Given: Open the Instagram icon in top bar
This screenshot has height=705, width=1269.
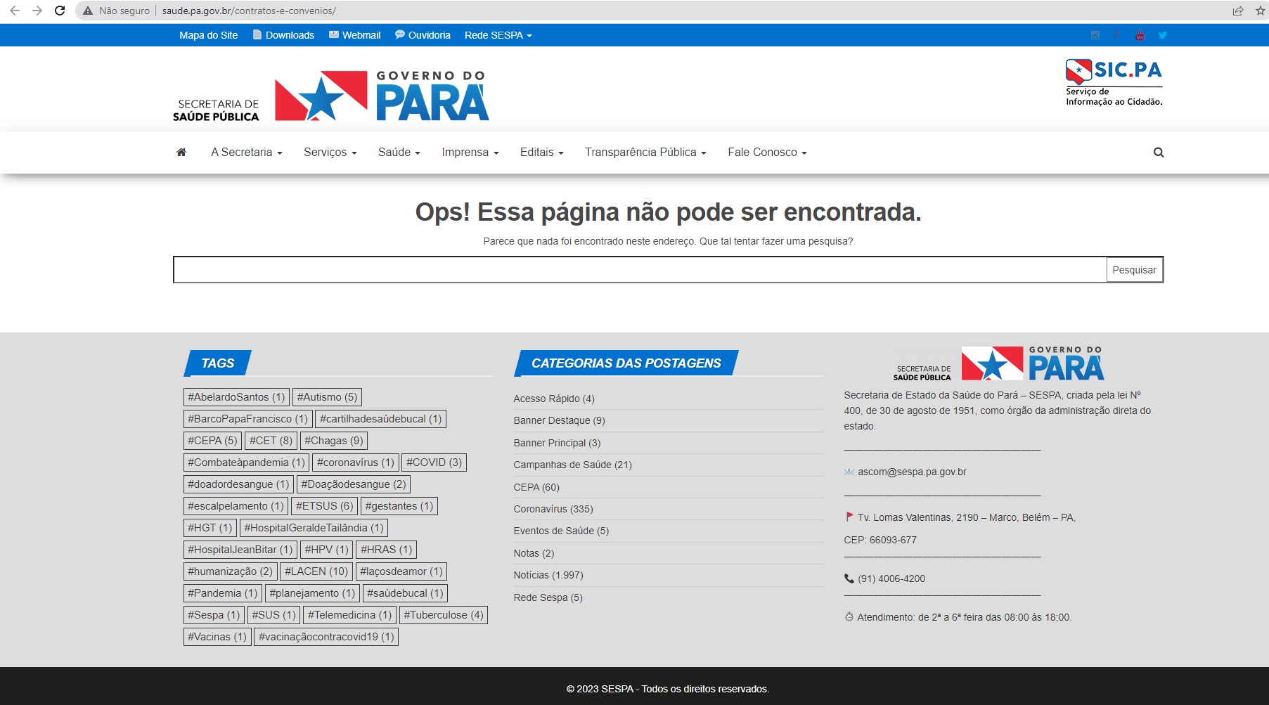Looking at the screenshot, I should coord(1095,35).
